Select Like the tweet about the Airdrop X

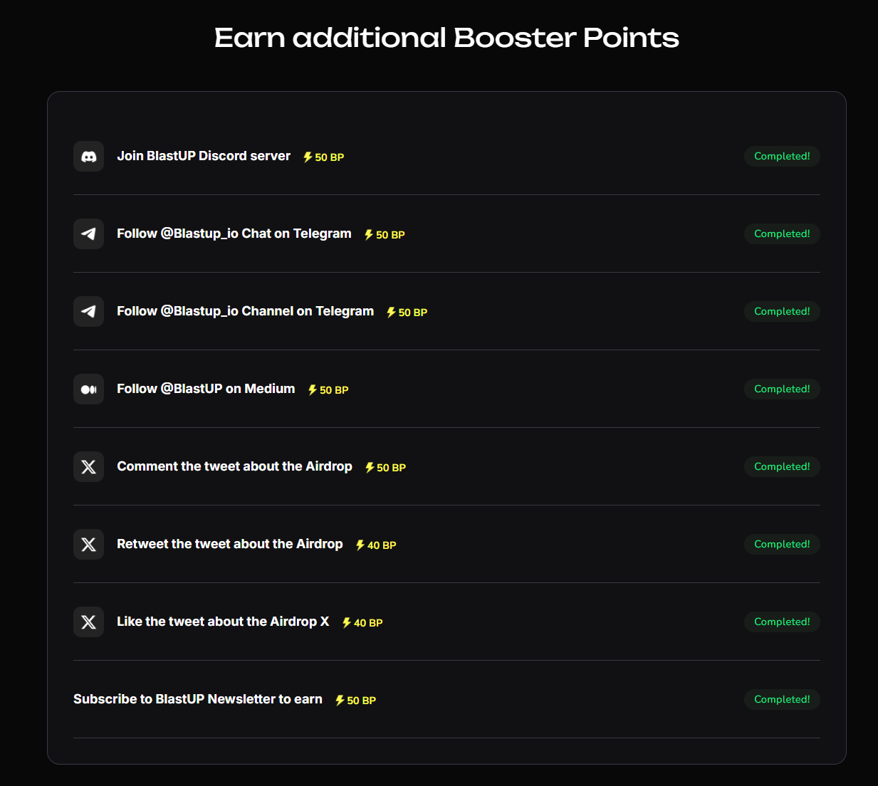(x=223, y=622)
